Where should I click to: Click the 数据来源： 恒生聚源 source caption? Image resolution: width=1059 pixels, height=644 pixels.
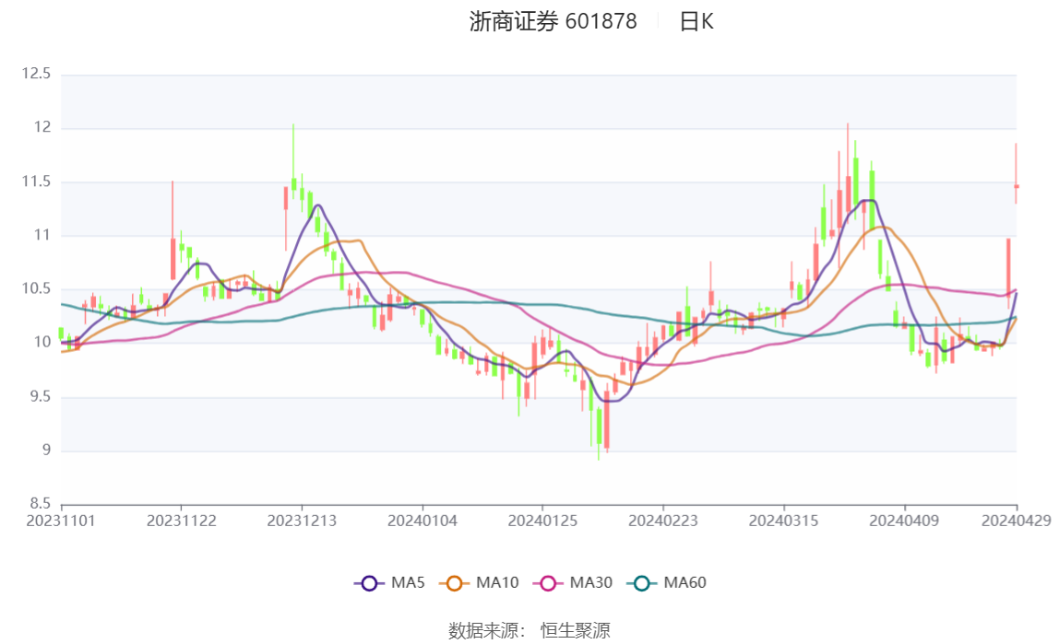click(x=529, y=630)
